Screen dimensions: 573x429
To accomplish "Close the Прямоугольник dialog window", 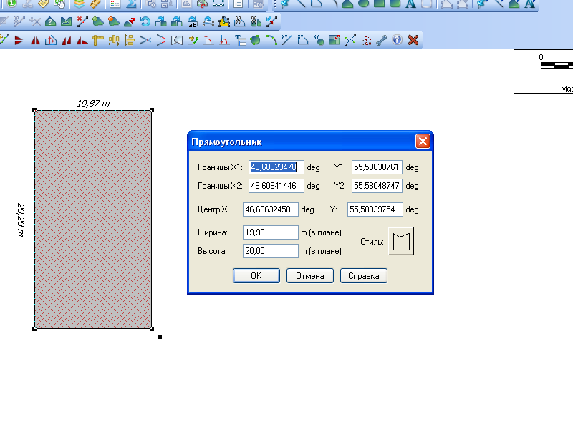I will coord(423,141).
